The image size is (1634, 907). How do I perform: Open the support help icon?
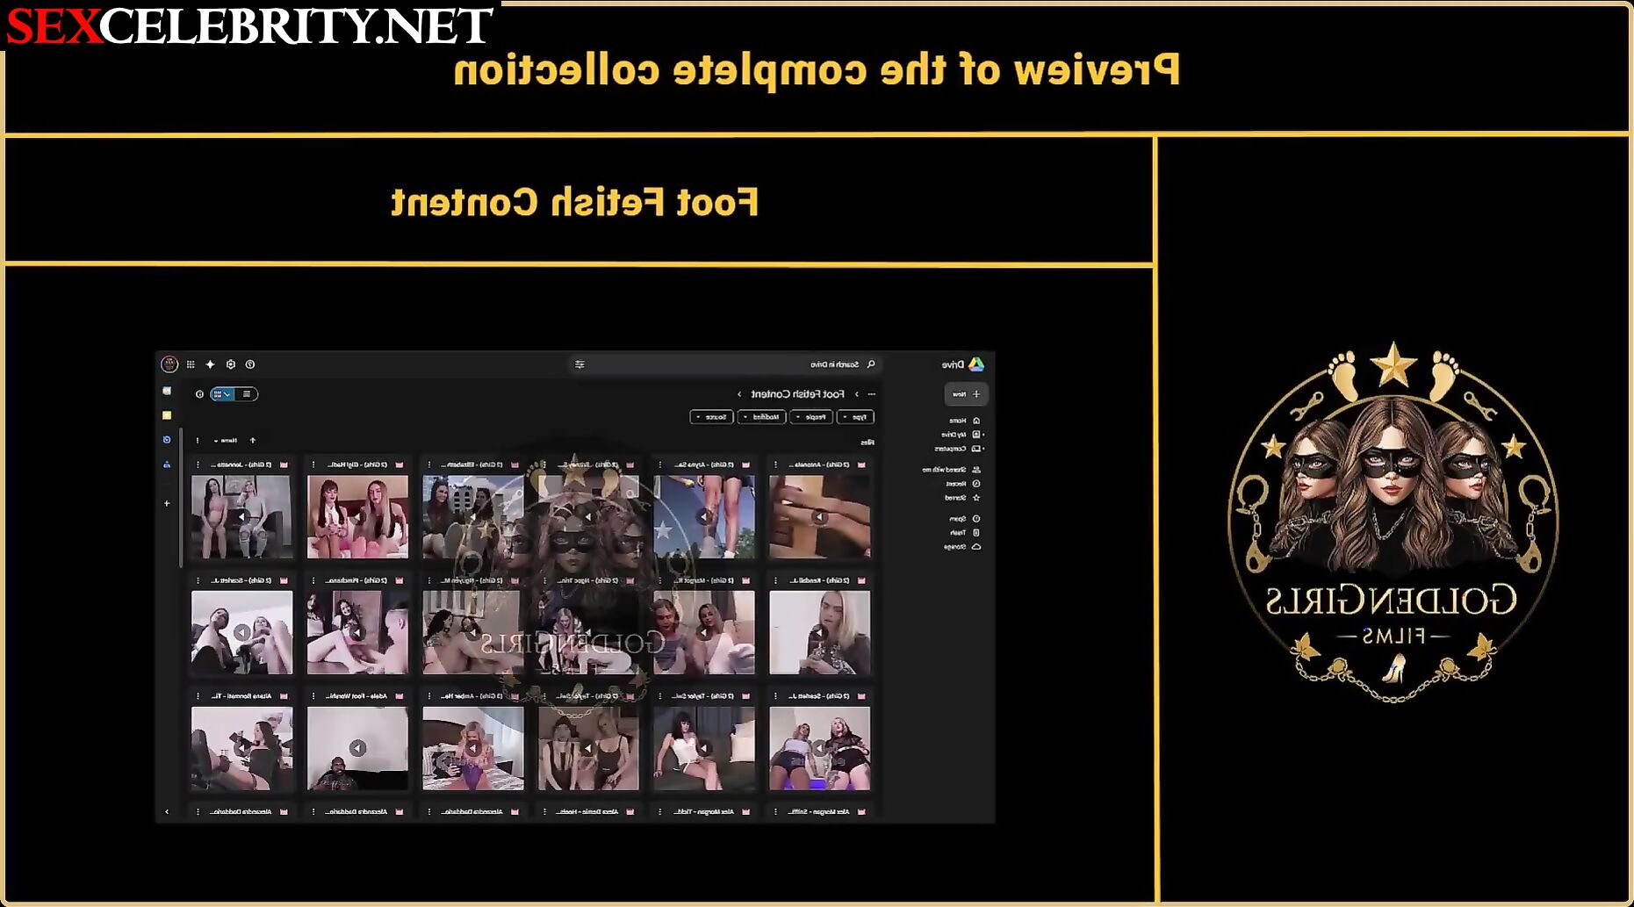250,364
